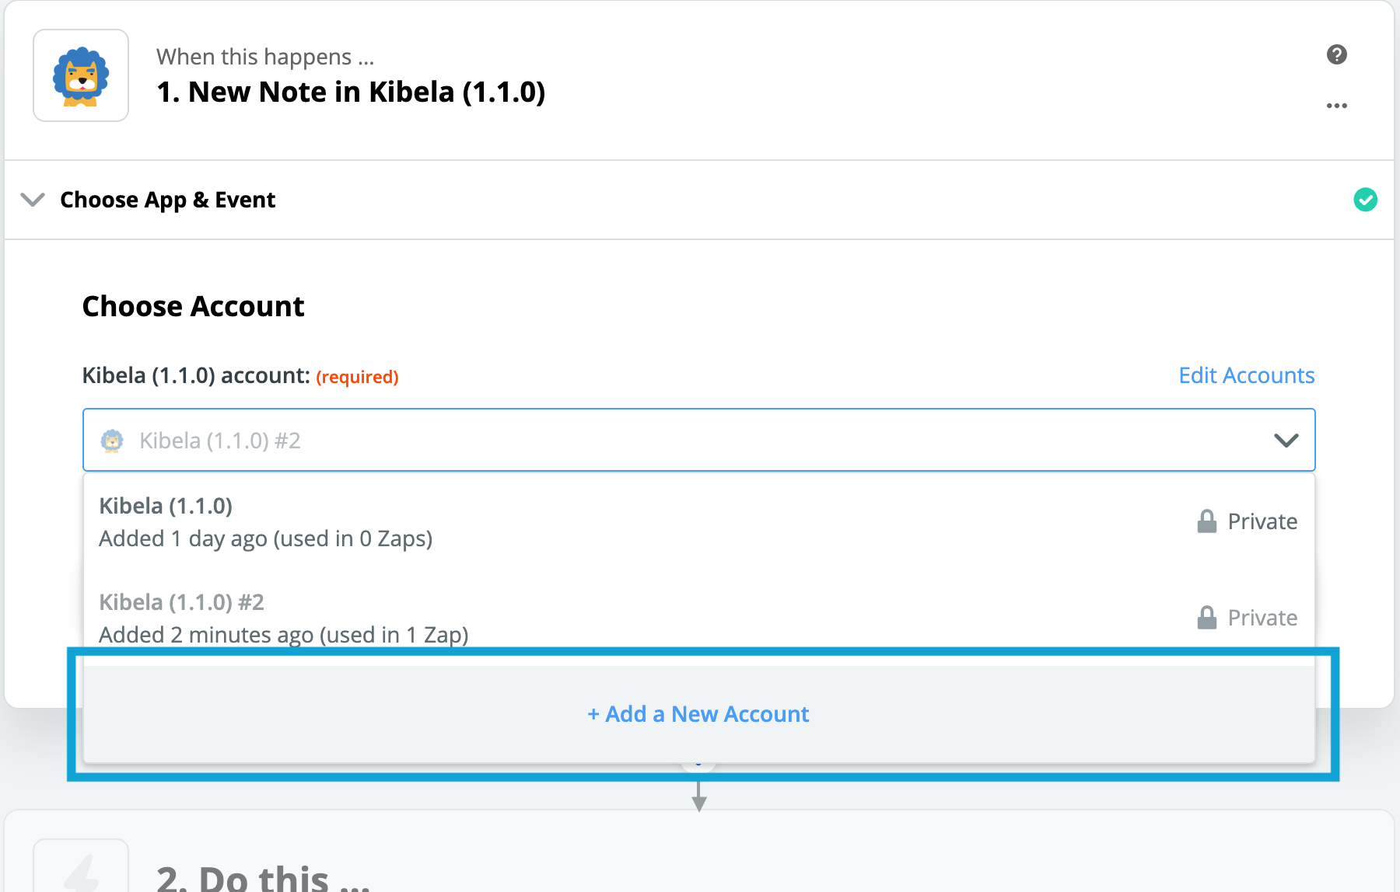
Task: Click small Kibela icon inside account field
Action: tap(113, 441)
